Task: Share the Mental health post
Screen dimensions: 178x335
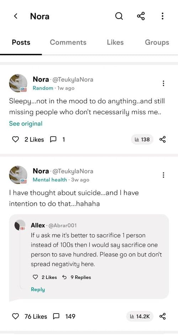Action: (162, 316)
